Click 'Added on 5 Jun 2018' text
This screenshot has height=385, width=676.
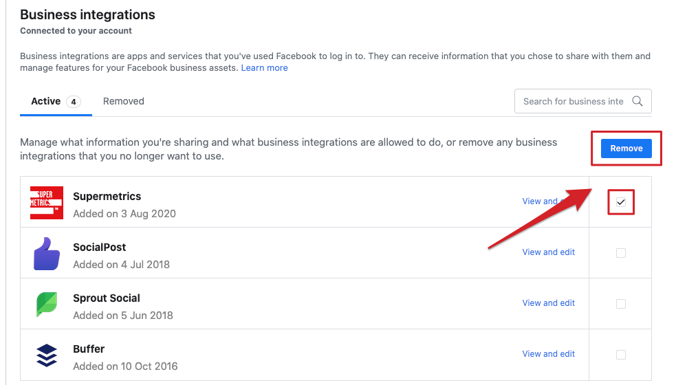[123, 316]
